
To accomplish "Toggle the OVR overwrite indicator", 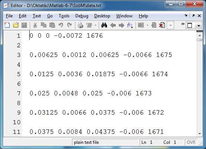I will (191, 142).
